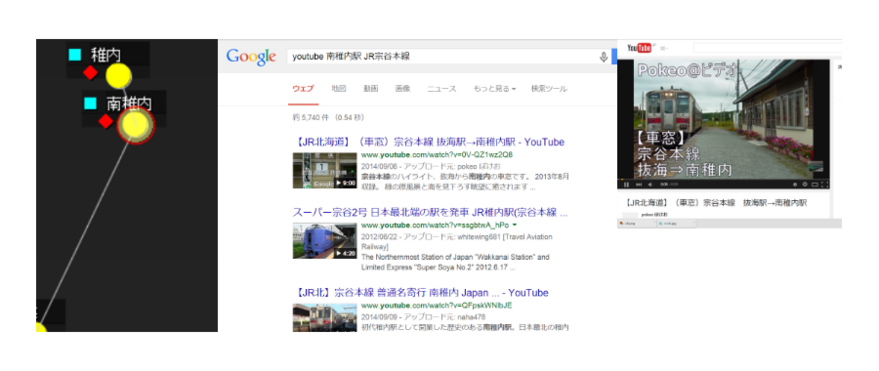Click the cyan square beside 稚内
This screenshot has width=879, height=371.
pos(75,55)
